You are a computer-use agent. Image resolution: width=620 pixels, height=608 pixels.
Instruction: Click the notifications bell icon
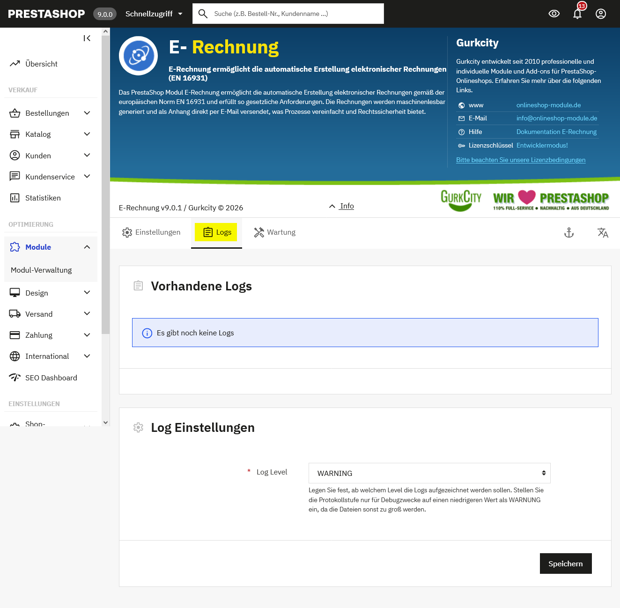(577, 14)
